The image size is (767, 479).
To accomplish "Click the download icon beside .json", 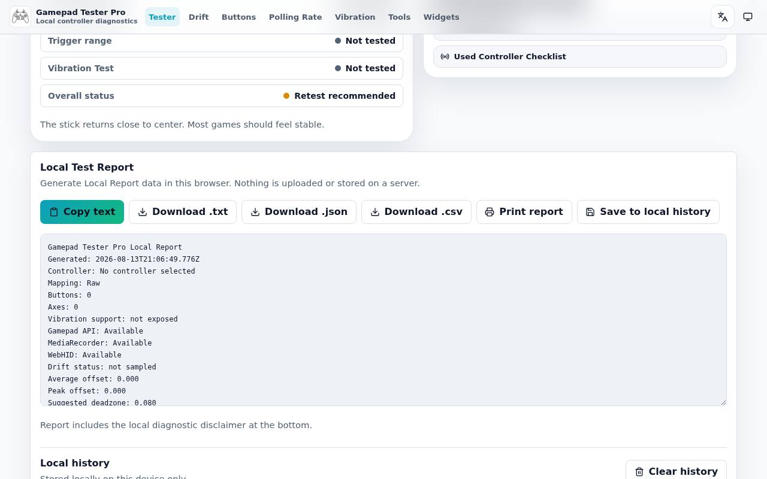I will click(x=255, y=212).
